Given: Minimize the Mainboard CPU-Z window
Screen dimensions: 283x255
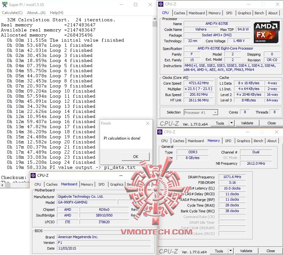Looking at the screenshot, I should coord(121,176).
